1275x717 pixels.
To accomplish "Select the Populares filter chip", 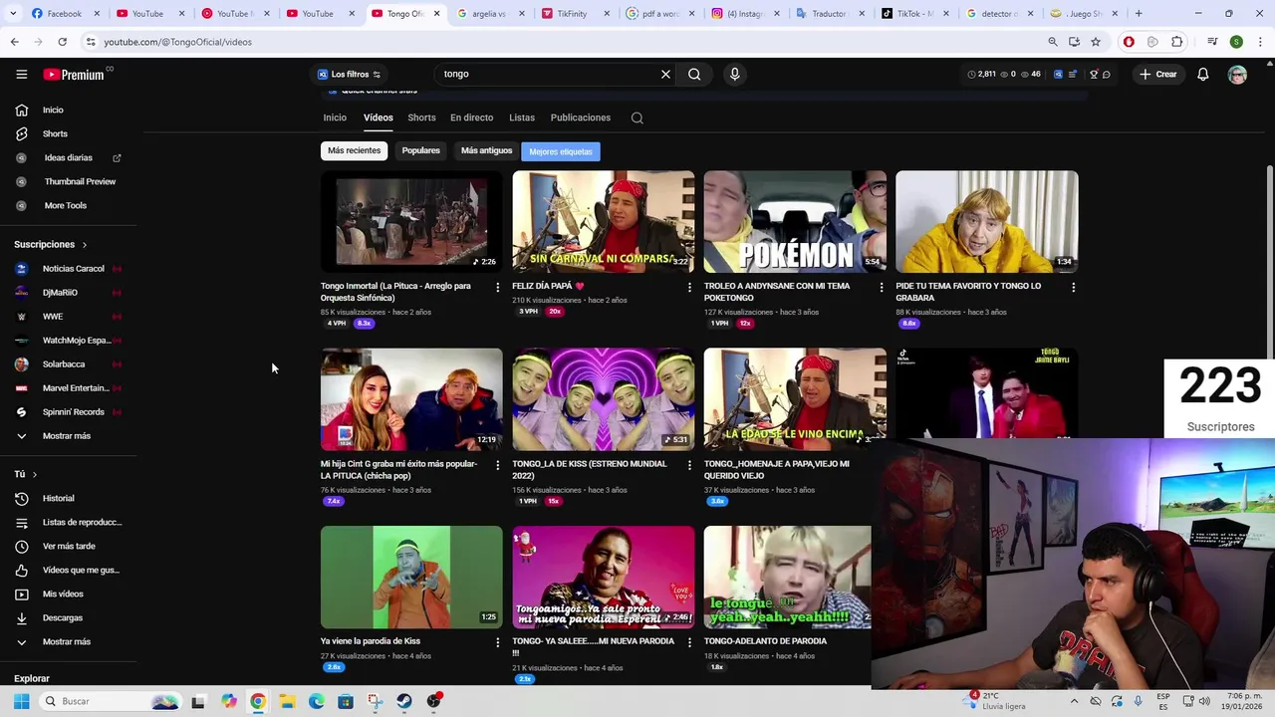I will 420,150.
